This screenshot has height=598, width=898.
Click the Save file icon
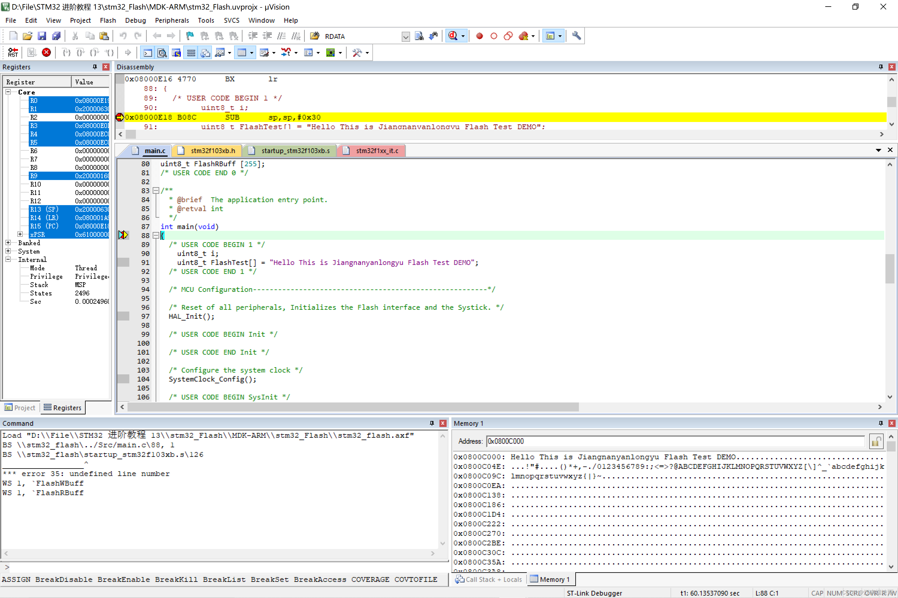42,36
